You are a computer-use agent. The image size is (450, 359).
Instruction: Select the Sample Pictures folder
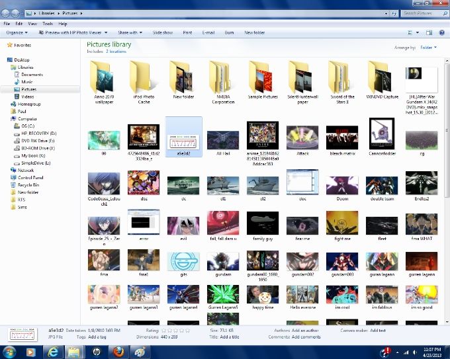click(263, 80)
